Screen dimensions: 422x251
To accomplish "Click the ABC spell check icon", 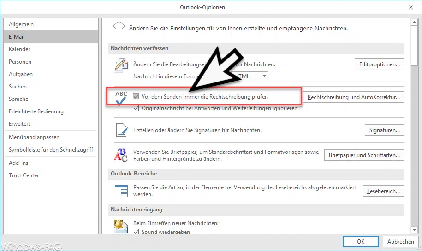I will 121,97.
